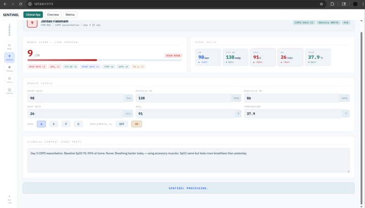Set AVPU to V (Voice)
This screenshot has width=365, height=208.
tap(53, 124)
